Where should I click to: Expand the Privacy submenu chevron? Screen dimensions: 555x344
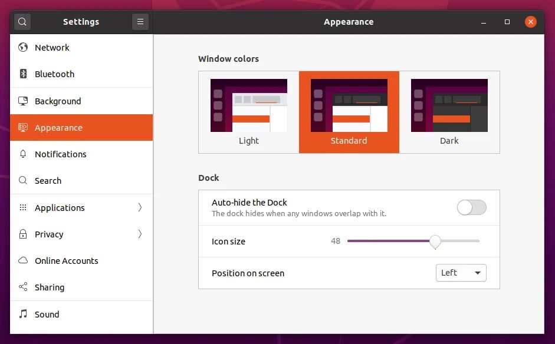coord(140,234)
